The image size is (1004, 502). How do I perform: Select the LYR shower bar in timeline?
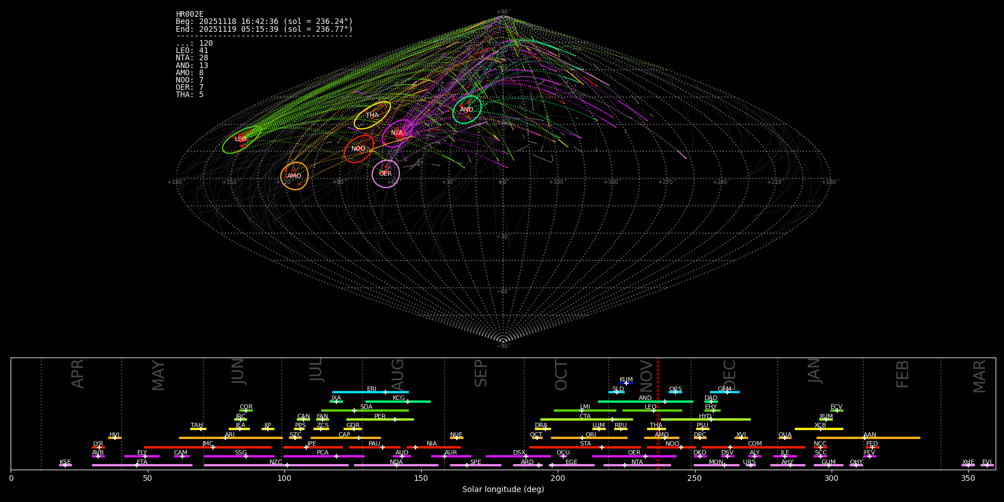click(98, 447)
